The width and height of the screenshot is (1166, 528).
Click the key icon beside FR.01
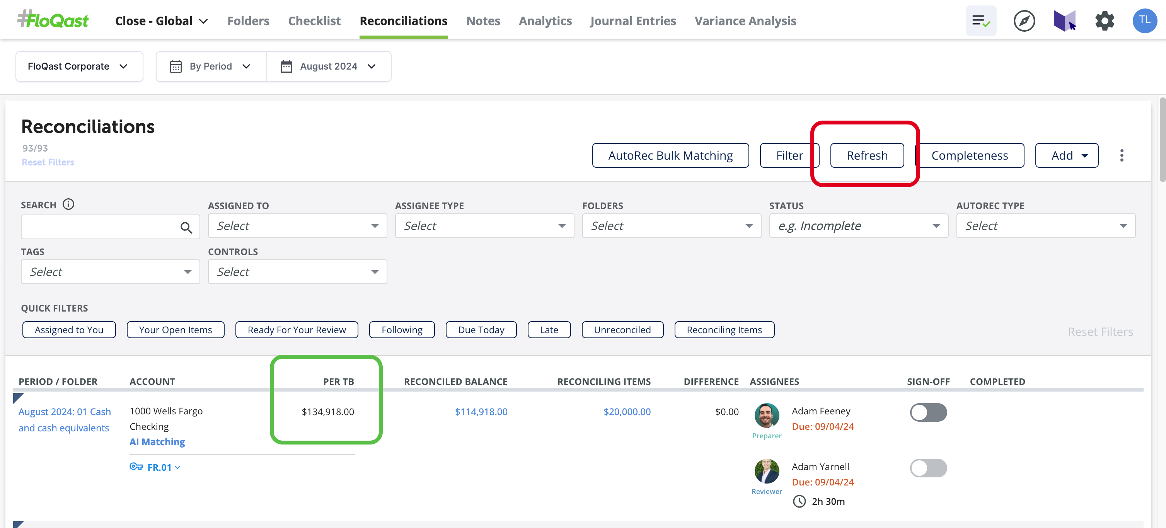(x=136, y=467)
